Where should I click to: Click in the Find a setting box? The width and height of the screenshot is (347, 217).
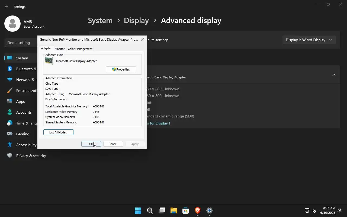click(x=21, y=43)
